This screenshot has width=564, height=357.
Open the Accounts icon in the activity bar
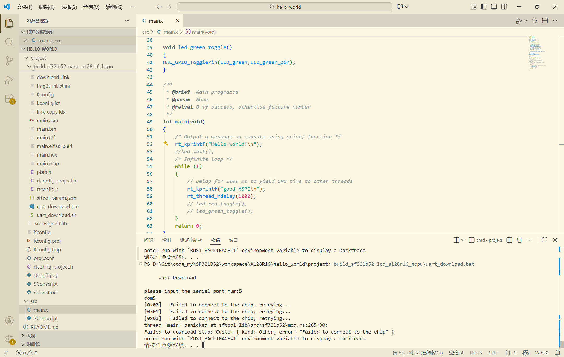click(x=9, y=320)
